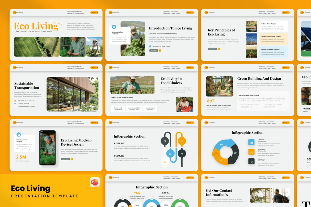Open the page pill on the Eco Living title slide

pyautogui.click(x=94, y=12)
